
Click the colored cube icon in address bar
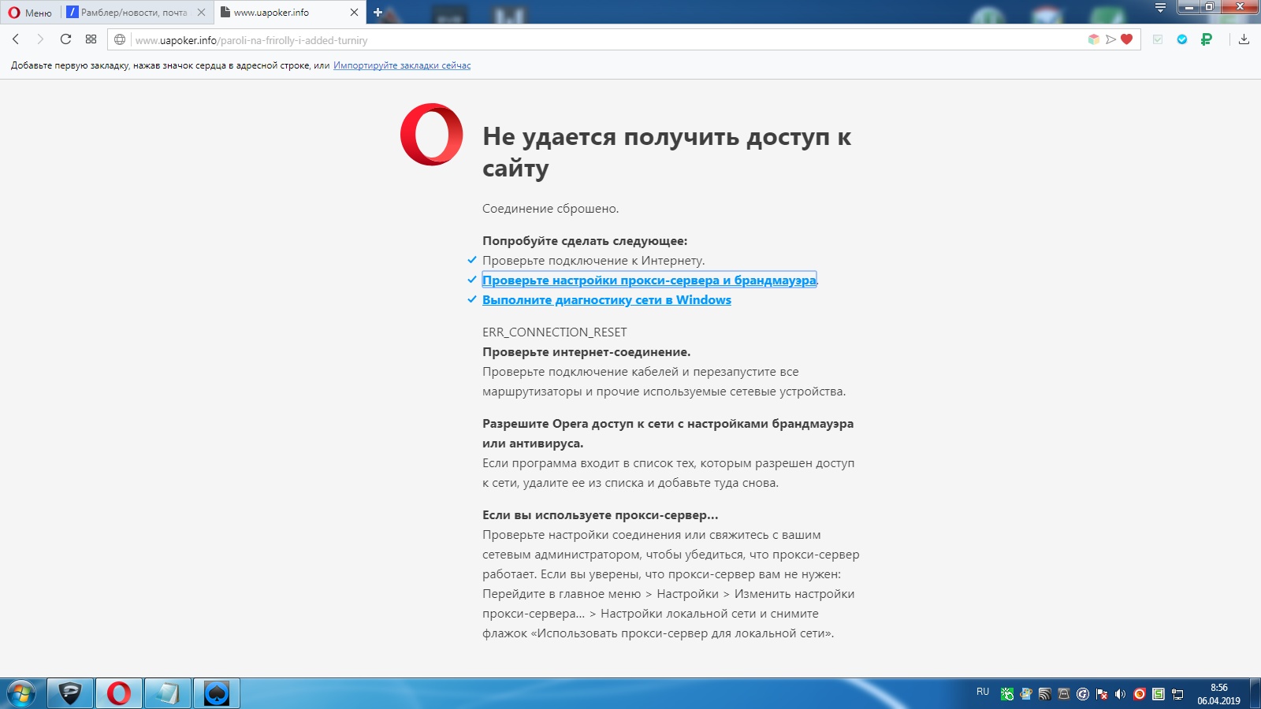1094,39
